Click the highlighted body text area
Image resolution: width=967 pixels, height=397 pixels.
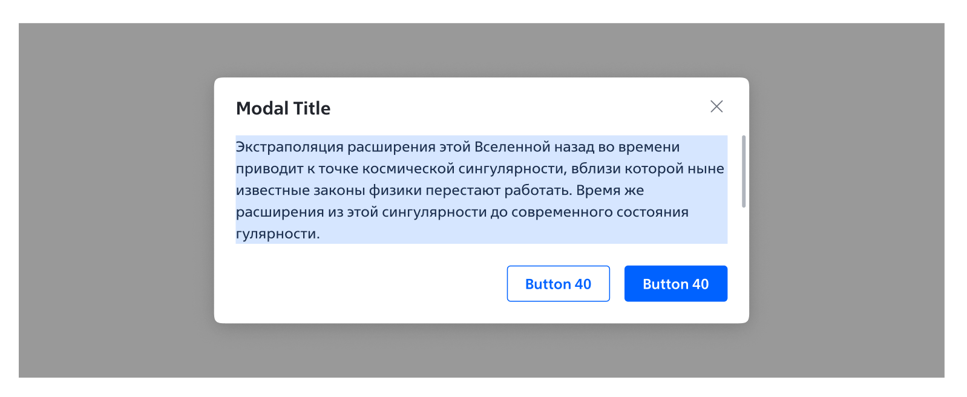478,189
